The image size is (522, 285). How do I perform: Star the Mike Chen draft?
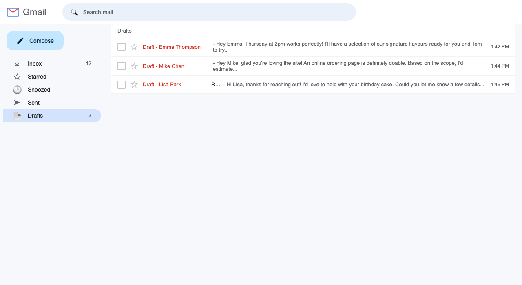[134, 66]
